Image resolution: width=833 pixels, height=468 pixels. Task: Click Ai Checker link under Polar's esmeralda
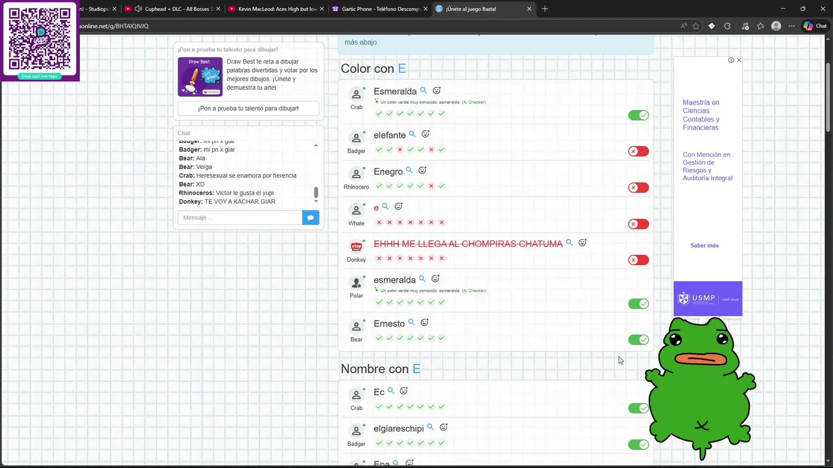(x=474, y=291)
